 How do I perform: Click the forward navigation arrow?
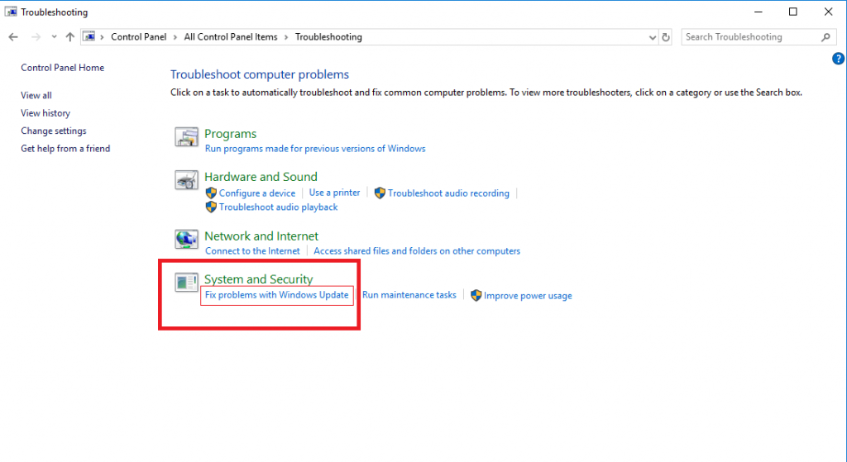click(x=36, y=36)
